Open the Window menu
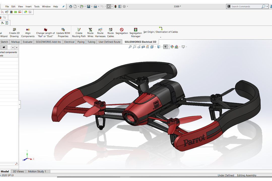 pos(46,6)
